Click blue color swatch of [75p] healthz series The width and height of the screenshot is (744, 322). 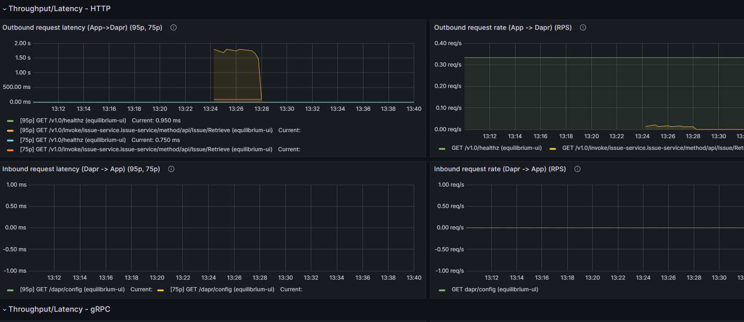10,141
